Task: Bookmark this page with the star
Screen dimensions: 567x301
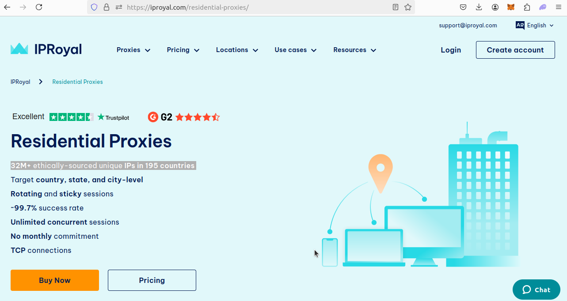Action: click(x=408, y=7)
